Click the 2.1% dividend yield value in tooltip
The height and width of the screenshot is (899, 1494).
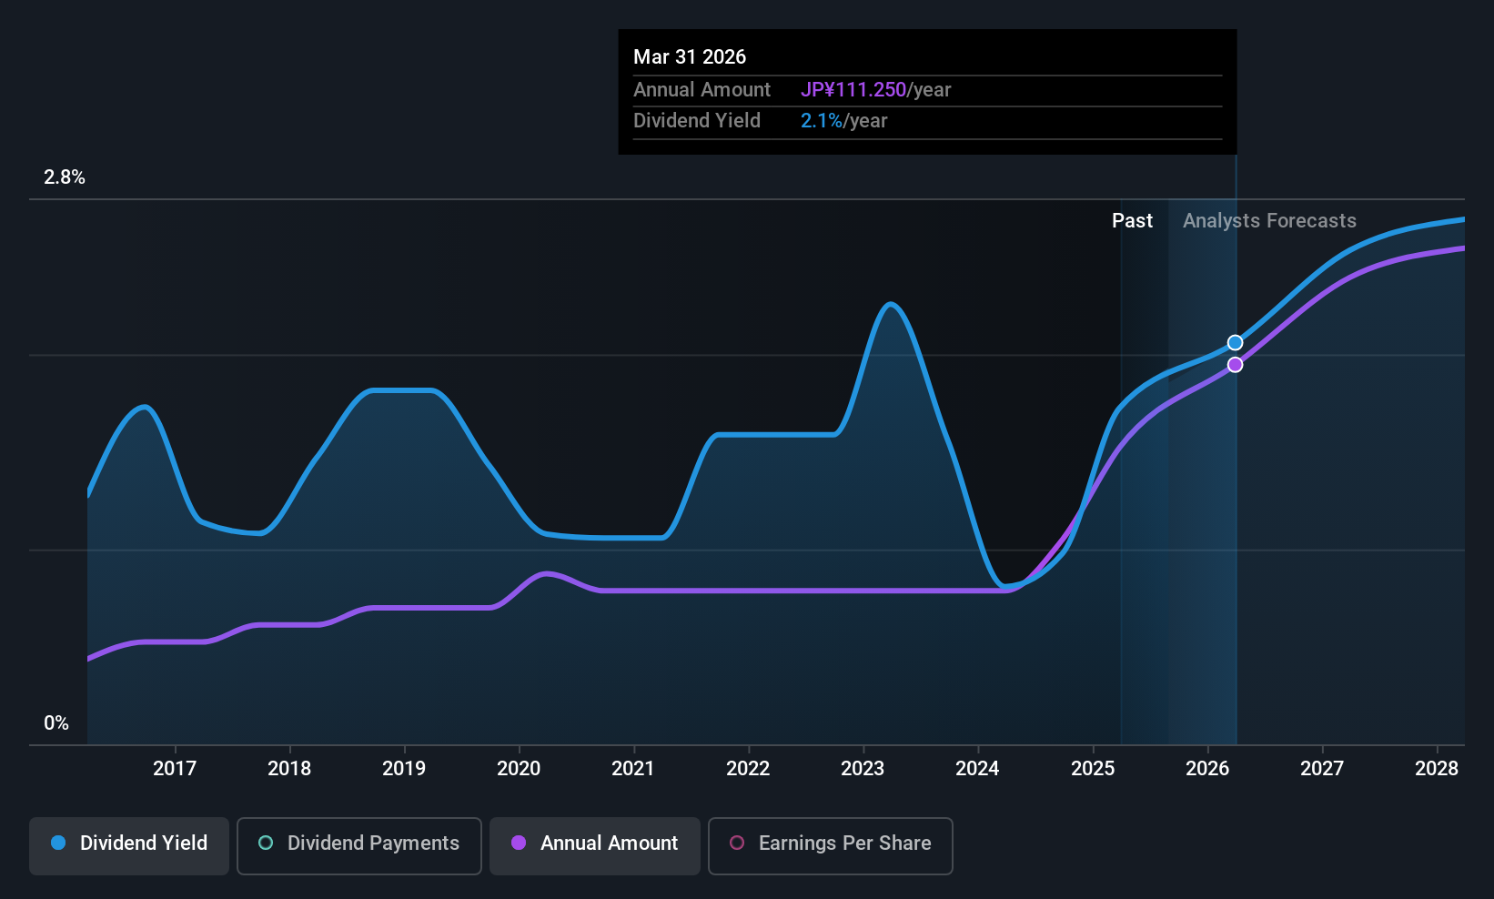(822, 121)
